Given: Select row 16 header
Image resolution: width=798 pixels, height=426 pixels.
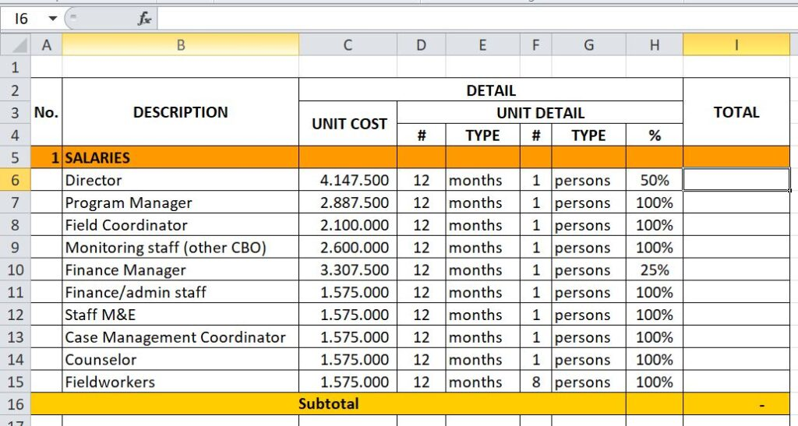Looking at the screenshot, I should pyautogui.click(x=16, y=404).
